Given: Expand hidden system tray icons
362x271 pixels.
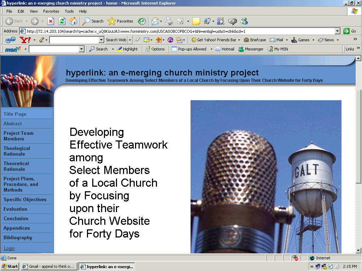Looking at the screenshot, I should click(312, 266).
